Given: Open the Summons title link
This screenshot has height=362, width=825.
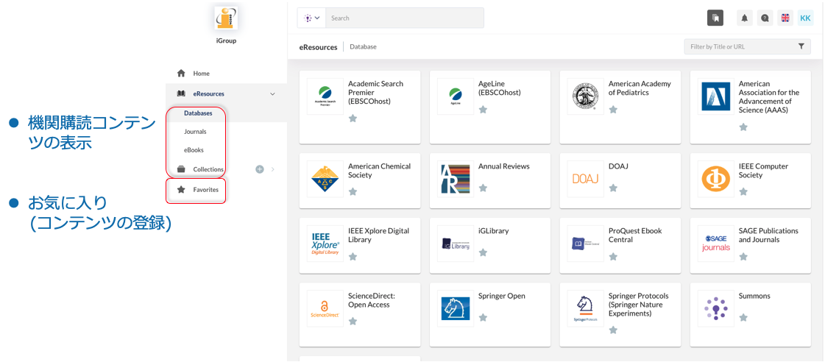Looking at the screenshot, I should tap(754, 296).
